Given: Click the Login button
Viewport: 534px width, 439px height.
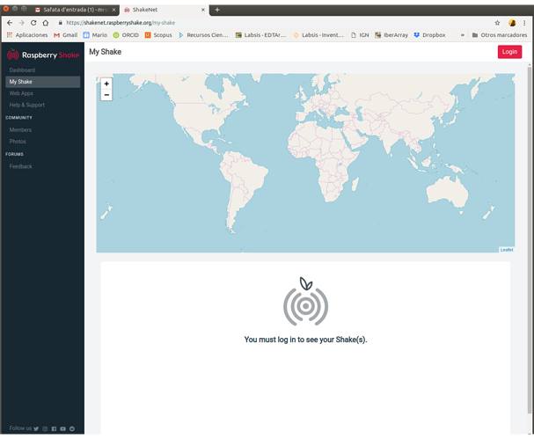Looking at the screenshot, I should pos(509,52).
